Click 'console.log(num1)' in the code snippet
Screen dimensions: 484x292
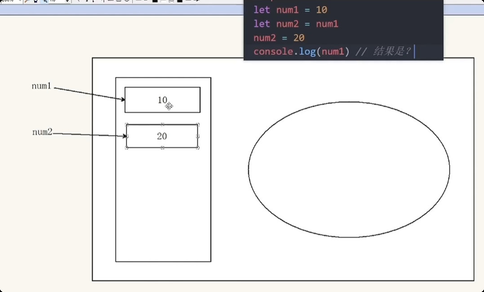click(302, 51)
